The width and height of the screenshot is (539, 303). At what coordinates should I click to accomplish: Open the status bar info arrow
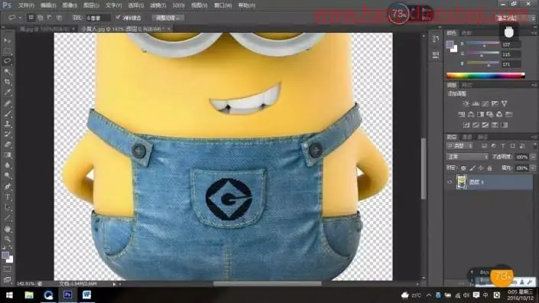114,284
